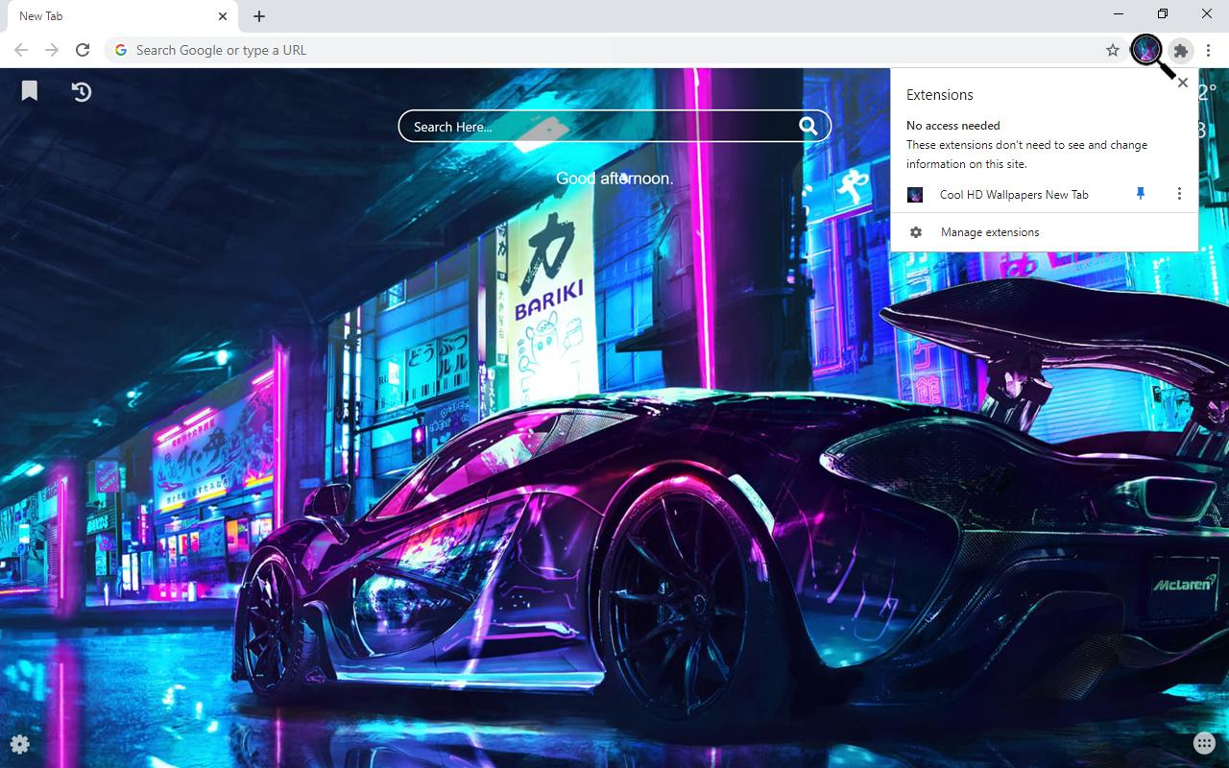1229x768 pixels.
Task: Click the magnifier icon in the Search Here box
Action: tap(808, 126)
